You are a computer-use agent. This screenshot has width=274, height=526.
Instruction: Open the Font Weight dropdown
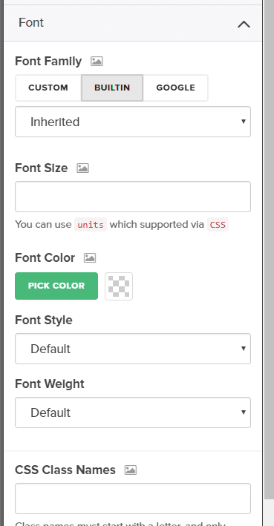[x=133, y=412]
